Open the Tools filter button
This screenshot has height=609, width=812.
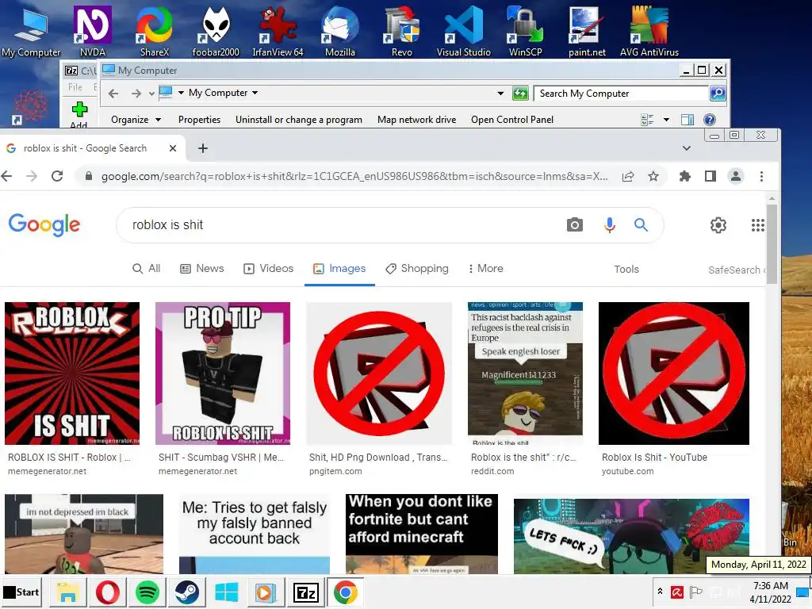point(626,270)
